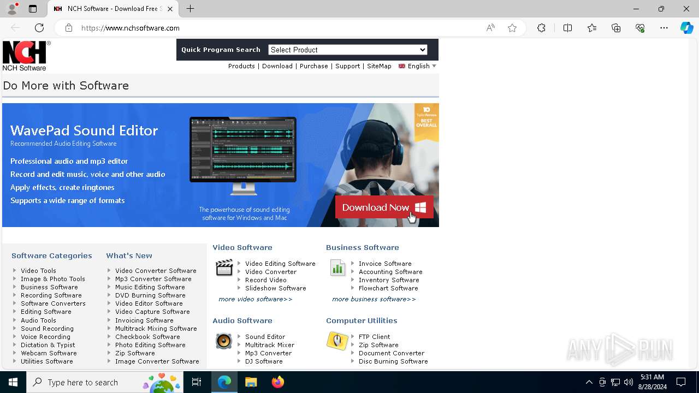
Task: Open Webcam Software category
Action: point(49,353)
